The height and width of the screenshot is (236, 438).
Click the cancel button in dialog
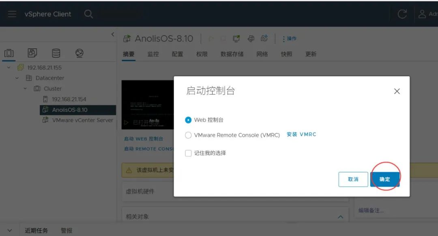tap(353, 179)
